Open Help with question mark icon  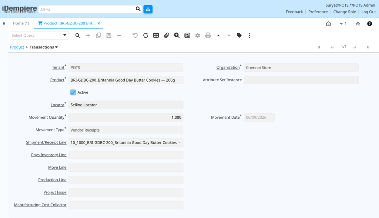point(370,24)
